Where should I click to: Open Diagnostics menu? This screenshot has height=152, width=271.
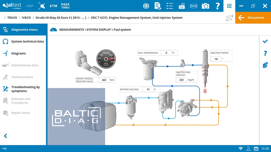tap(23, 30)
